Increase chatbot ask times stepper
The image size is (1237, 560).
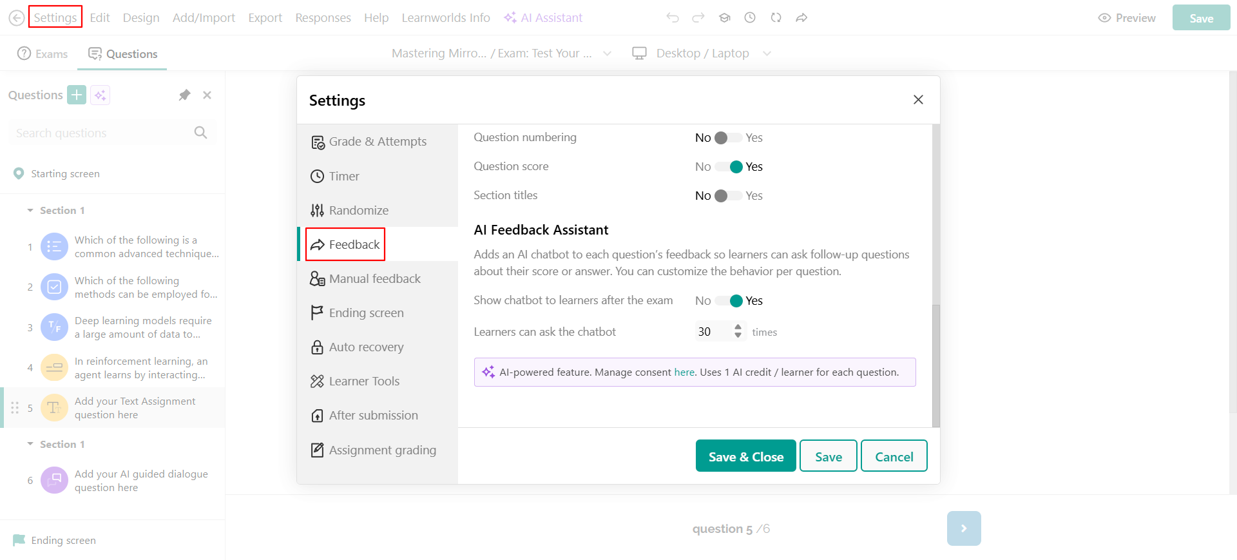738,327
